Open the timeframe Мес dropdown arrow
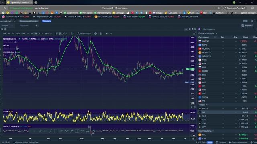Screen dimensions: 257x144 (x=51, y=34)
